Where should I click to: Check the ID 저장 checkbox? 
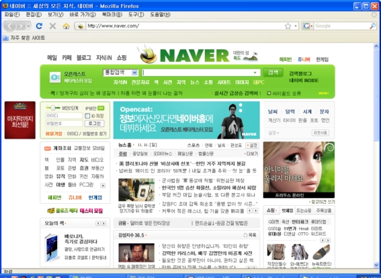pos(87,116)
